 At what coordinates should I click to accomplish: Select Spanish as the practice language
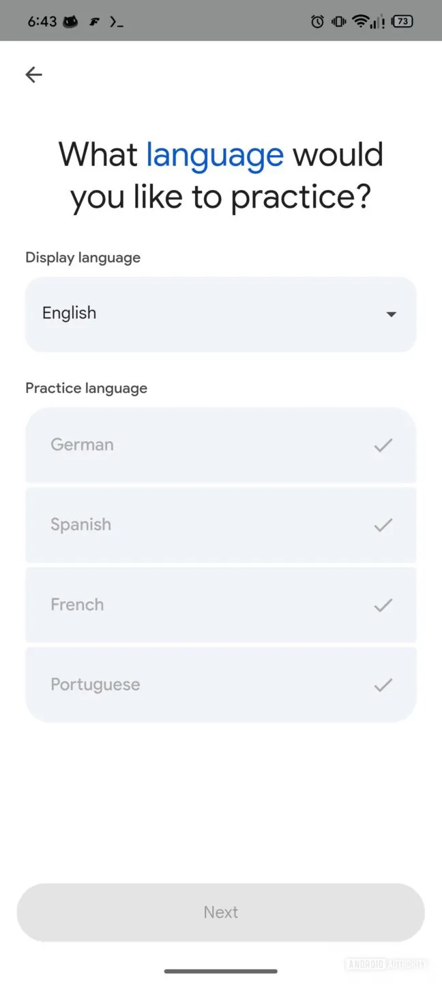[221, 525]
